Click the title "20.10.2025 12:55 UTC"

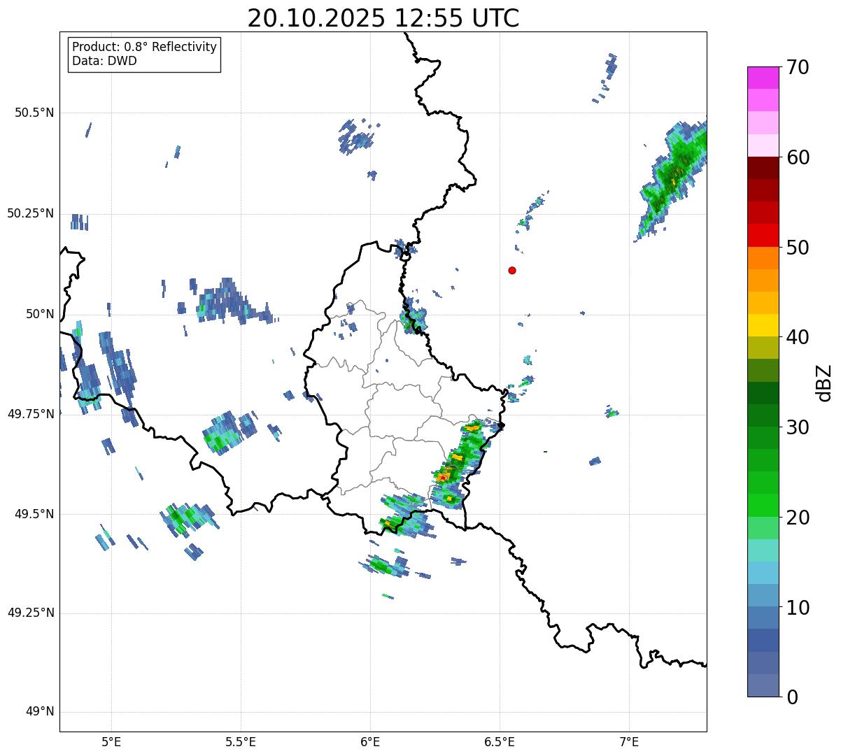(x=383, y=18)
